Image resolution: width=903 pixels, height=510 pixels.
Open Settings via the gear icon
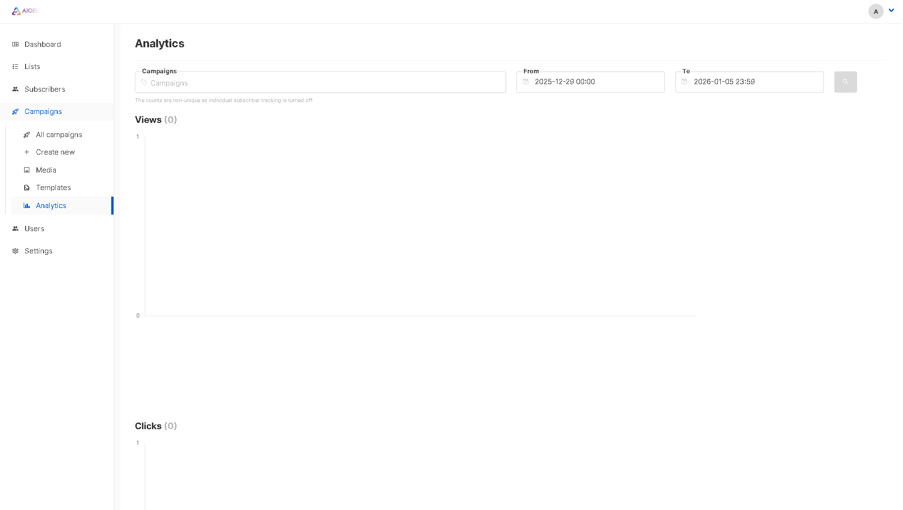tap(16, 251)
